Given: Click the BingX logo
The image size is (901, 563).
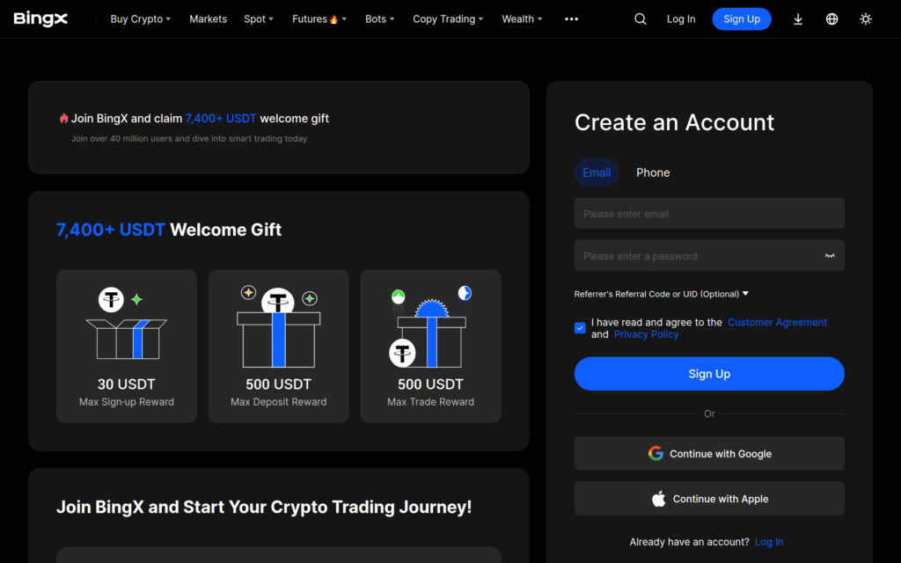Looking at the screenshot, I should click(x=40, y=19).
